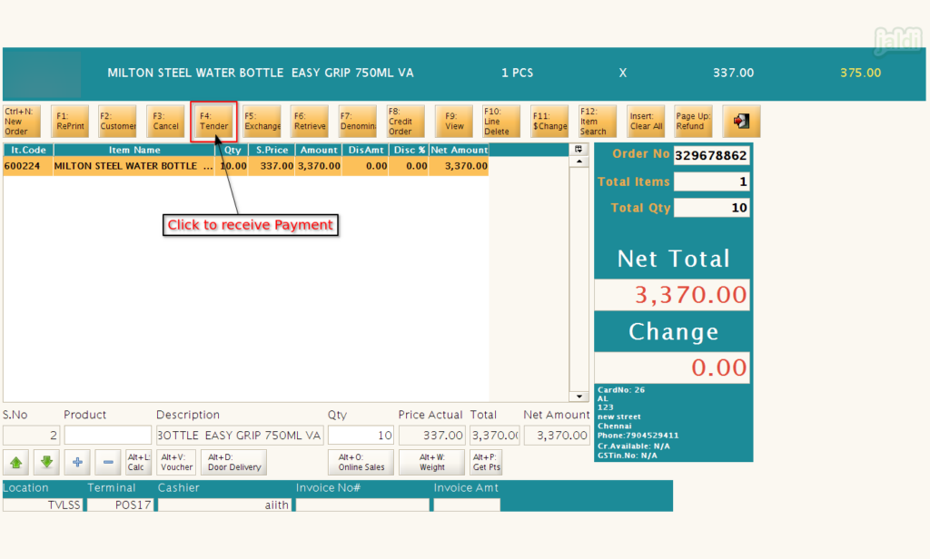Viewport: 930px width, 559px height.
Task: Open F5 Exchange button
Action: pos(262,121)
